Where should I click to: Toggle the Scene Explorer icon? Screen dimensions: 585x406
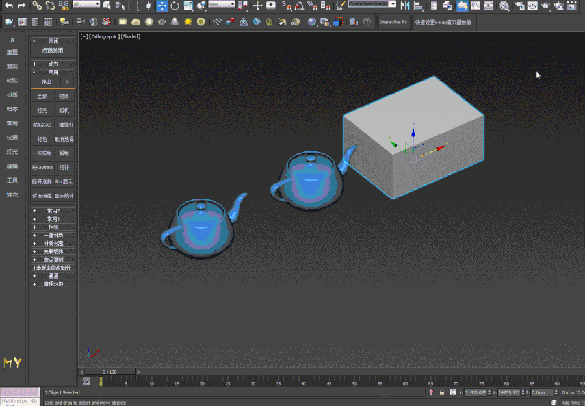[434, 5]
